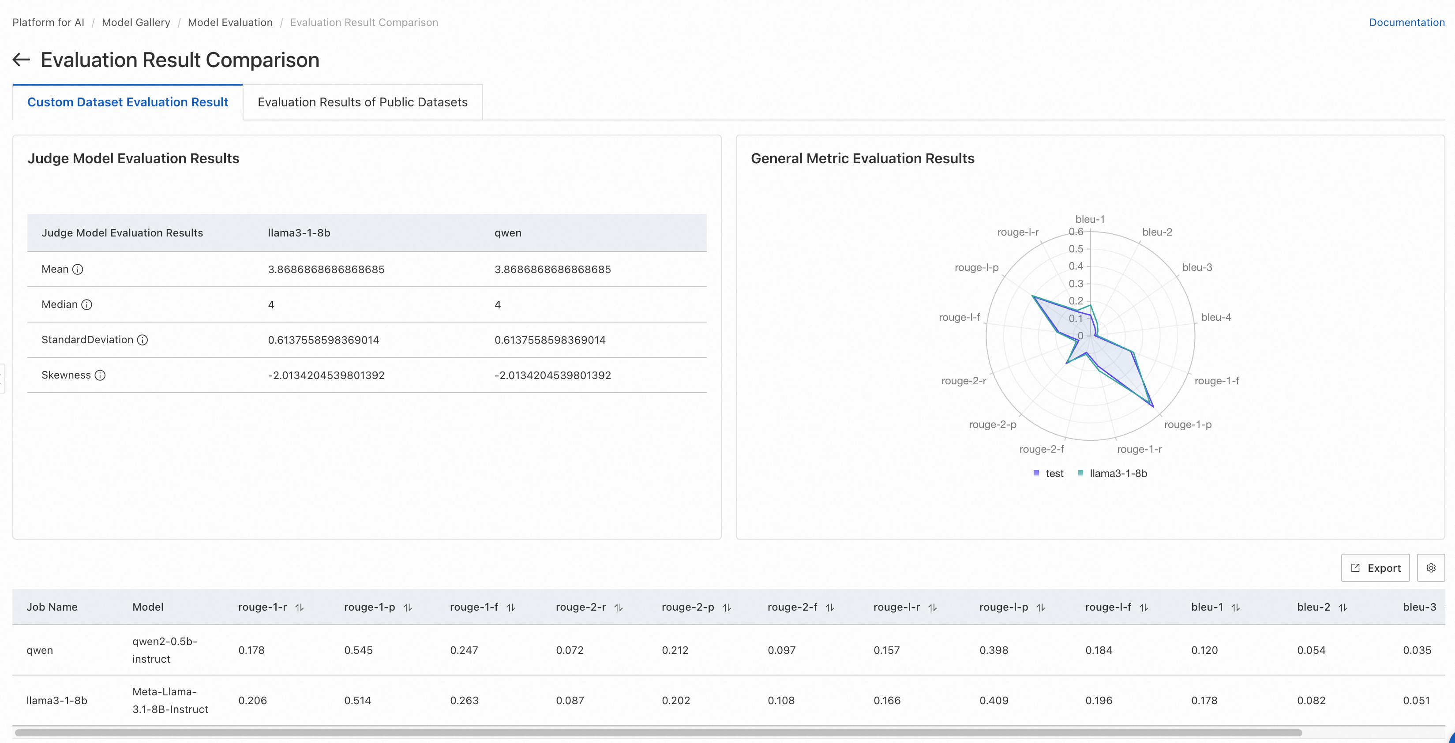Open Model Gallery breadcrumb link

click(136, 23)
